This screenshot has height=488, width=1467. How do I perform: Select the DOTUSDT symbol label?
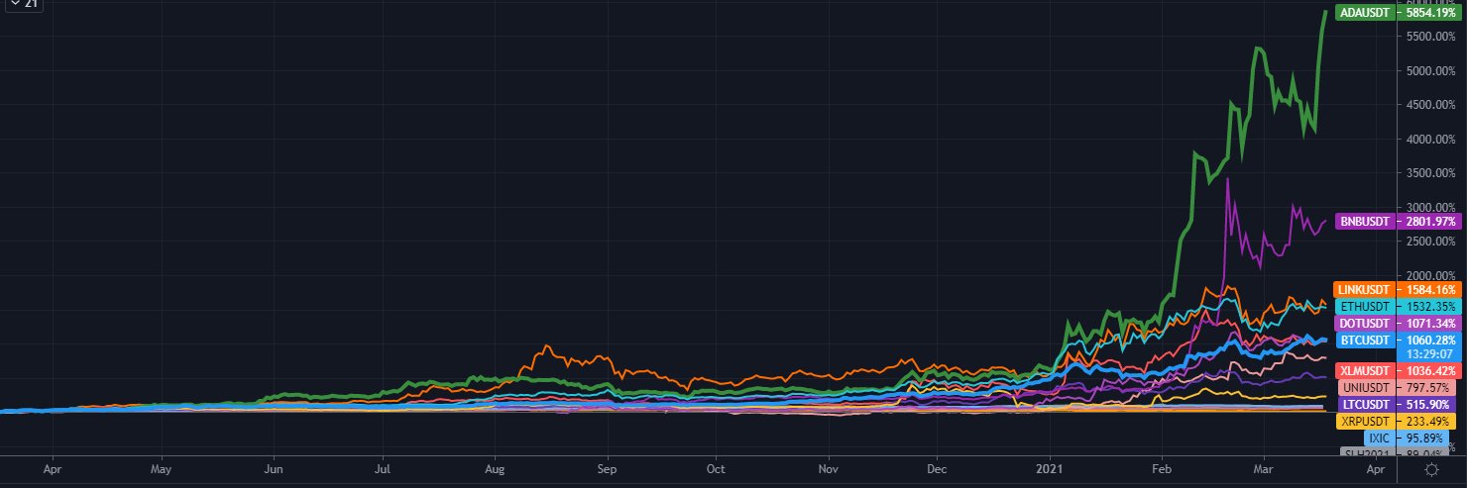[x=1366, y=324]
